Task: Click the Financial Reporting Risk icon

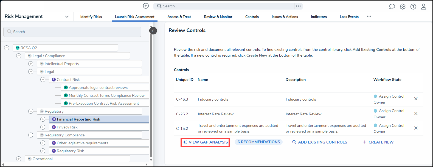Action: 54,119
